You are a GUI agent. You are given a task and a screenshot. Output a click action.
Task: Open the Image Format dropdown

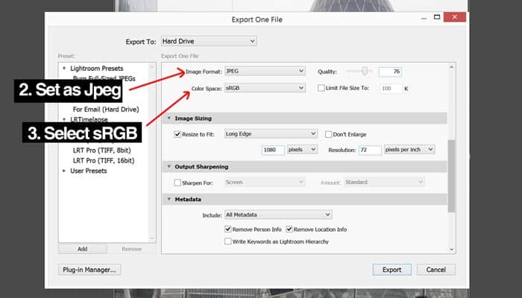(x=265, y=71)
